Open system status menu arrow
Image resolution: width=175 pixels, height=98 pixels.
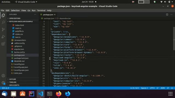[172, 2]
